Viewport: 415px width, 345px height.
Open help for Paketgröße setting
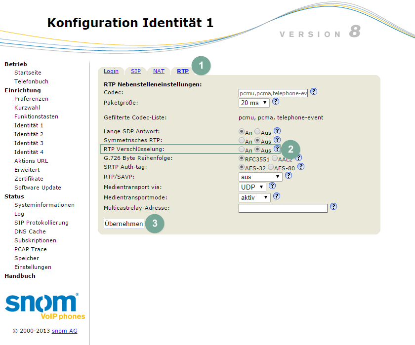pyautogui.click(x=276, y=102)
